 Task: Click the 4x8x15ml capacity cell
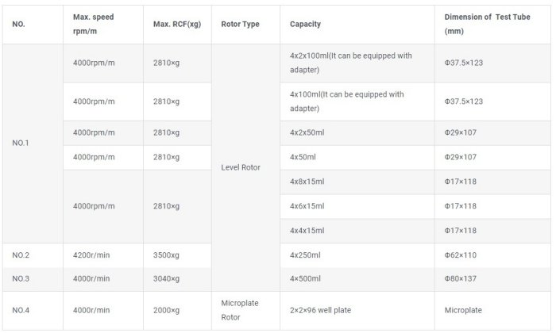click(x=307, y=182)
